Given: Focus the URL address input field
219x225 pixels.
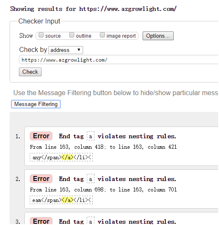Looking at the screenshot, I should tap(119, 59).
